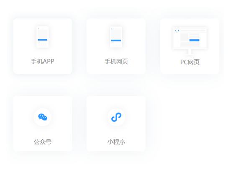Image resolution: width=231 pixels, height=180 pixels.
Task: Pick the PC网页 platform card
Action: click(x=190, y=46)
